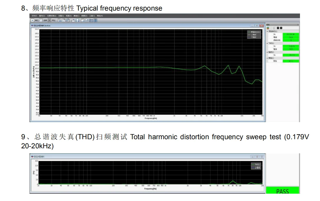
Task: Open test settings via the list-with-gear icon
Action: (59, 20)
